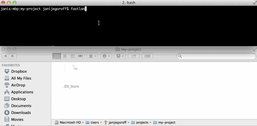The width and height of the screenshot is (257, 126).
Task: Click the magnifier icon in search field
Action: click(180, 56)
